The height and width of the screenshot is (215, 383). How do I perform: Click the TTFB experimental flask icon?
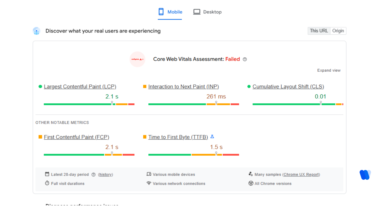click(x=212, y=137)
